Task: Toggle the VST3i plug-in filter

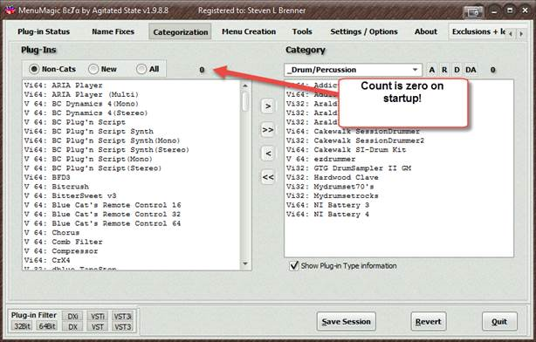Action: click(x=122, y=317)
